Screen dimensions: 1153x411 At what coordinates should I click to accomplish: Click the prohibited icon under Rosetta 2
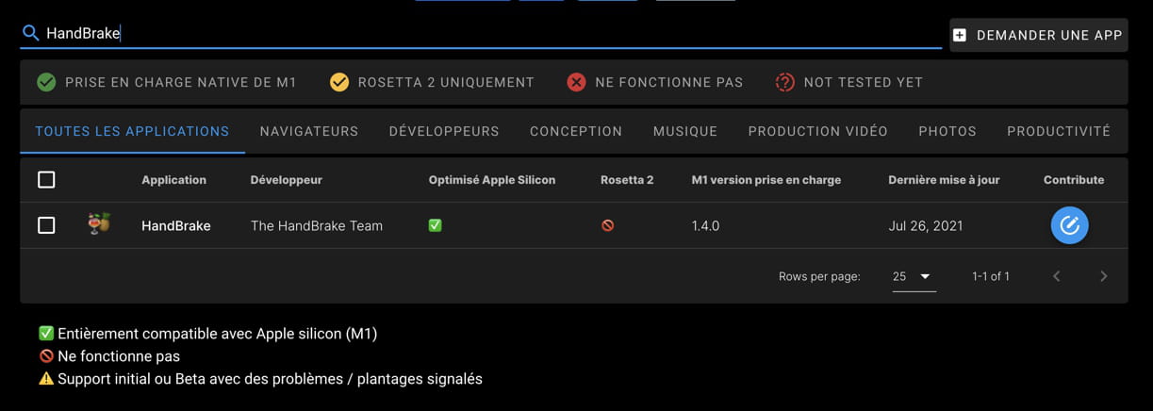pos(607,225)
